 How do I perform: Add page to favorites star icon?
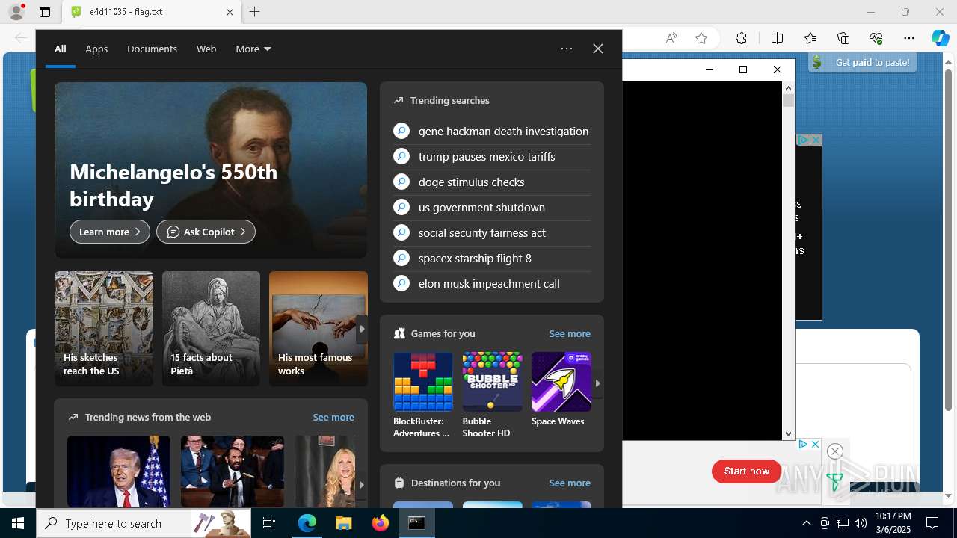[701, 38]
